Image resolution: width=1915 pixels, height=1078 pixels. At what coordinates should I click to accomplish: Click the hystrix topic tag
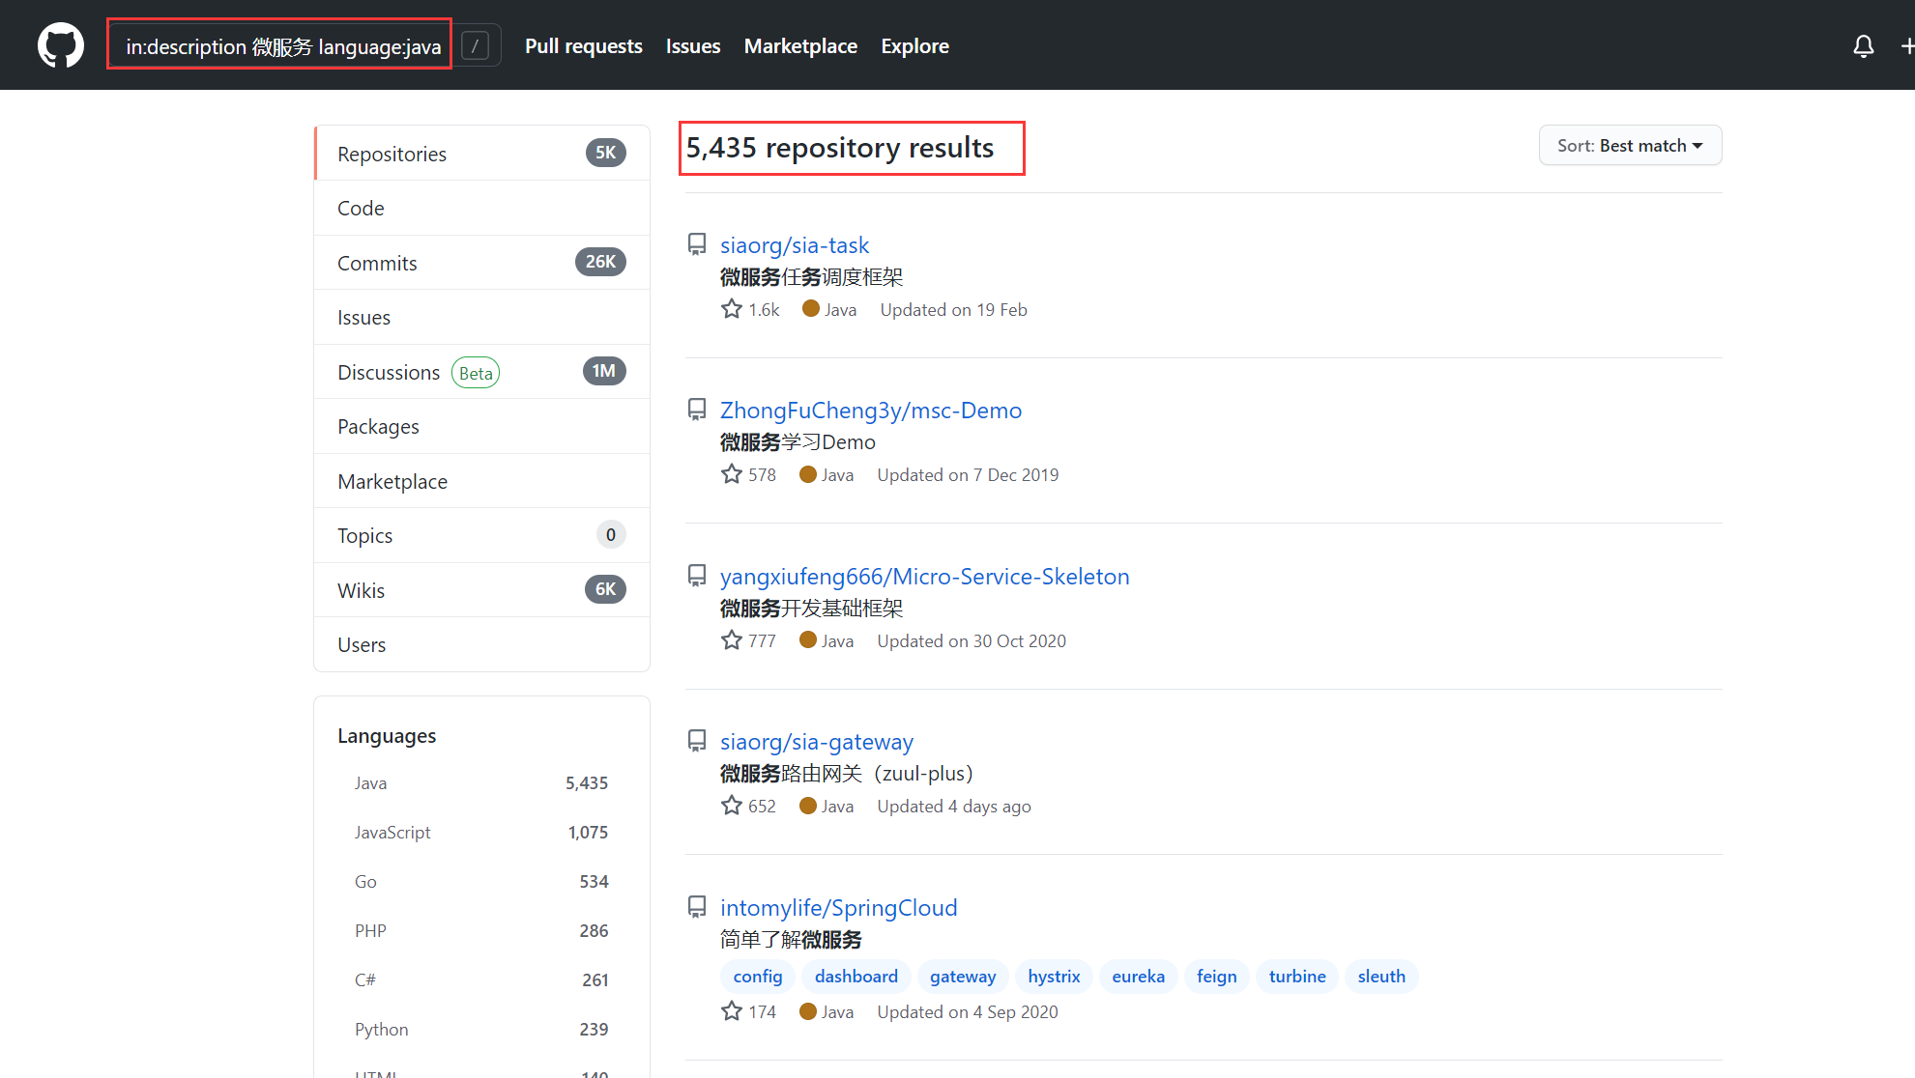tap(1053, 976)
